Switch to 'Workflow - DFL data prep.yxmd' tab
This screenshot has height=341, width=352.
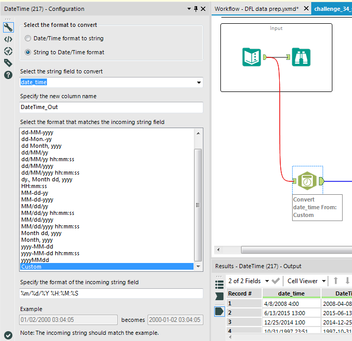point(257,9)
